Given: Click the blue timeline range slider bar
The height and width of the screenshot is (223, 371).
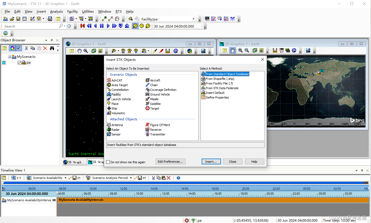Looking at the screenshot, I should pos(183,183).
